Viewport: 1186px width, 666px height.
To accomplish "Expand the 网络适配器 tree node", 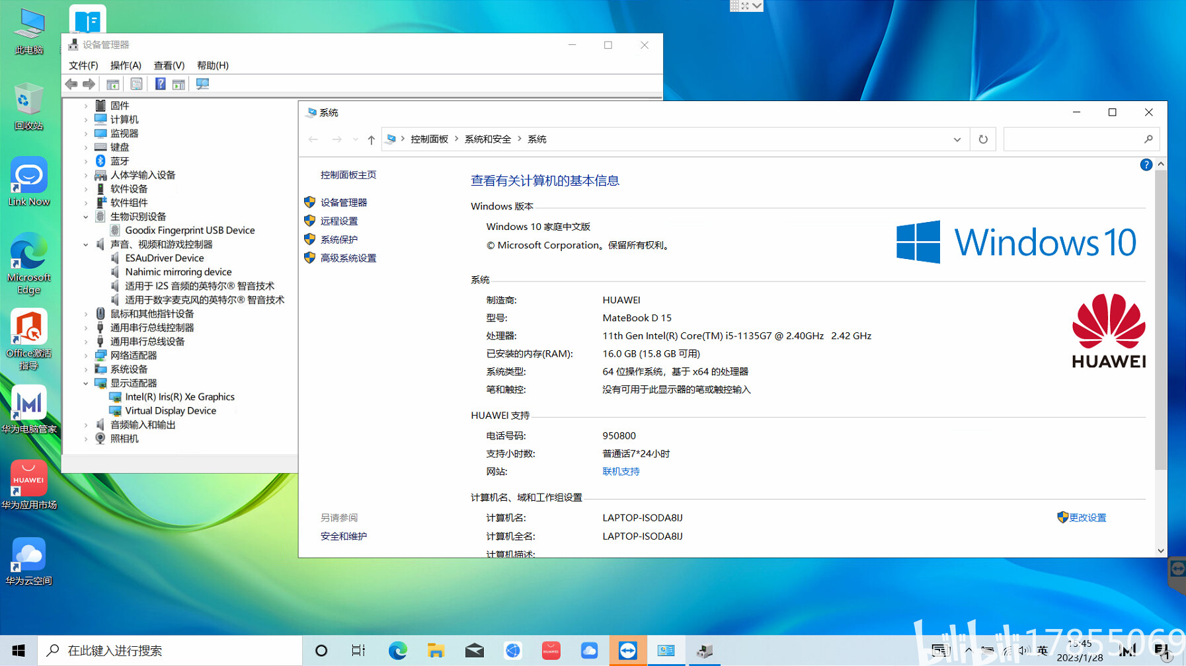I will pos(86,355).
